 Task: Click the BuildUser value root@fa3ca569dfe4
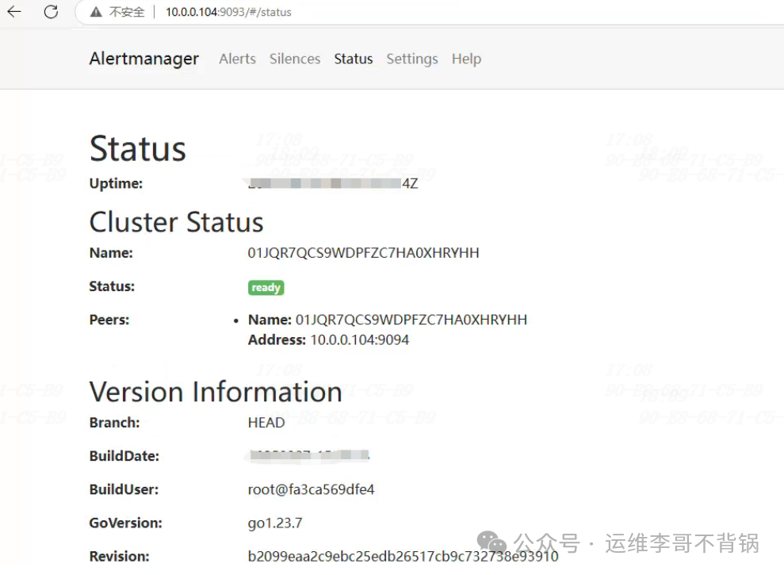pyautogui.click(x=311, y=489)
